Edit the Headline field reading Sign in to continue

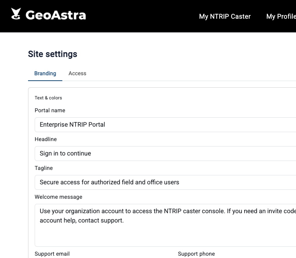tap(166, 154)
